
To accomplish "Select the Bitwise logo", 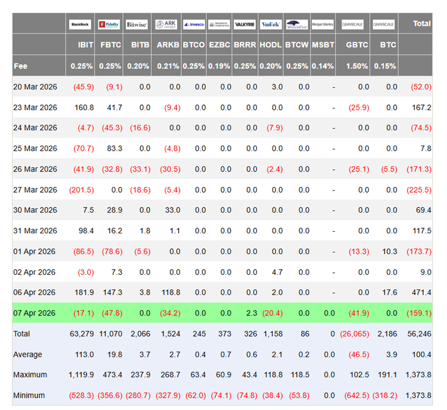I will tap(136, 25).
